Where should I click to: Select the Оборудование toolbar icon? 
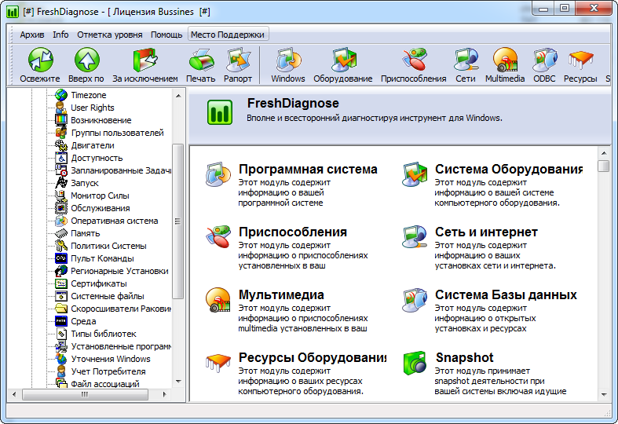click(343, 60)
